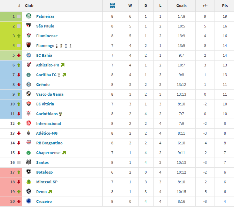Open the Vasco da Gama link
This screenshot has width=234, height=207.
(x=49, y=94)
